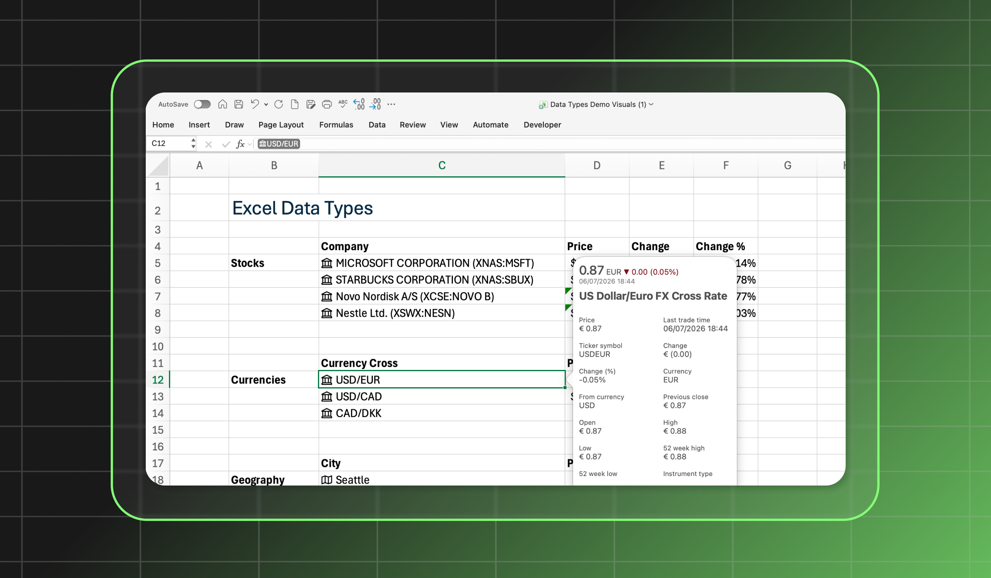The height and width of the screenshot is (578, 991).
Task: Print the workbook using the printer icon
Action: (x=327, y=104)
